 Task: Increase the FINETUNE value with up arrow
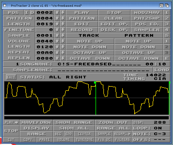[57, 30]
